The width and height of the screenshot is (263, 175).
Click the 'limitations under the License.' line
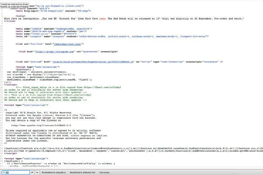[27, 141]
